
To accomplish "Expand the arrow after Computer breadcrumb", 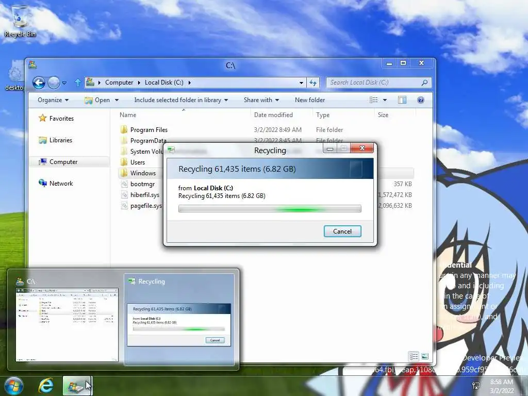I will (139, 82).
